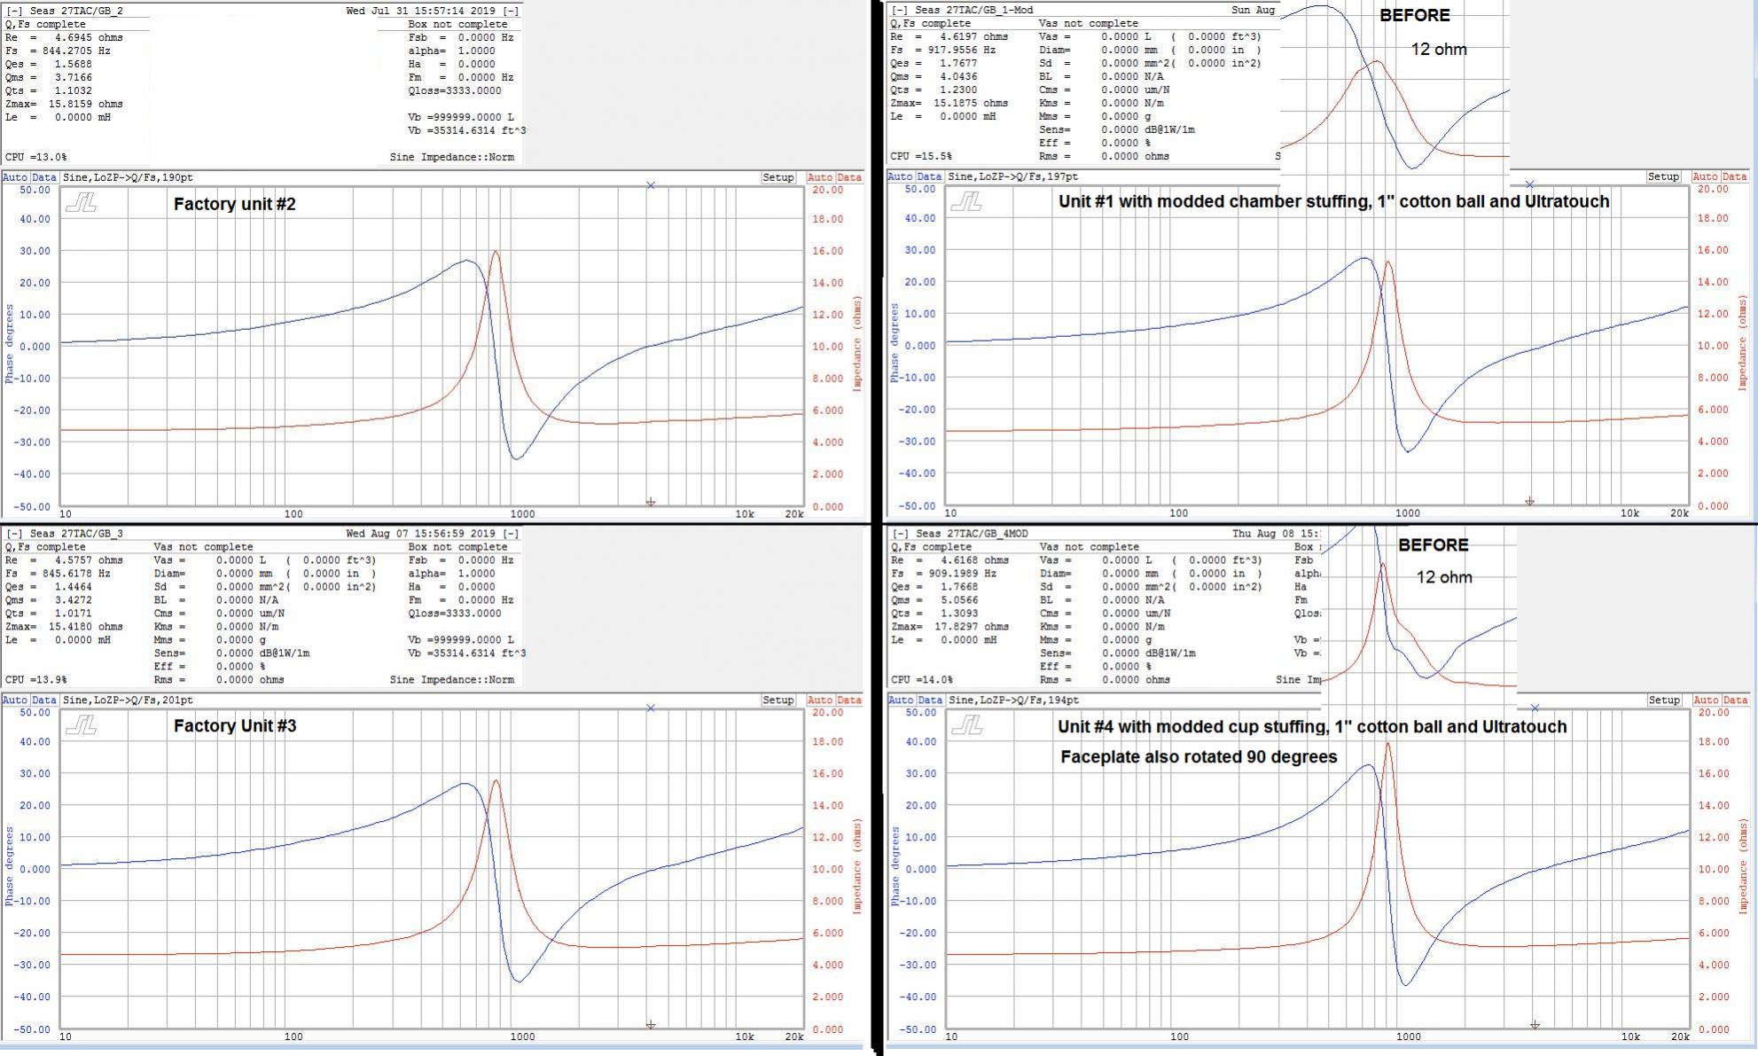Collapse the Seas 27TAC/GB_1-Mod info panel
This screenshot has height=1056, width=1758.
click(900, 10)
